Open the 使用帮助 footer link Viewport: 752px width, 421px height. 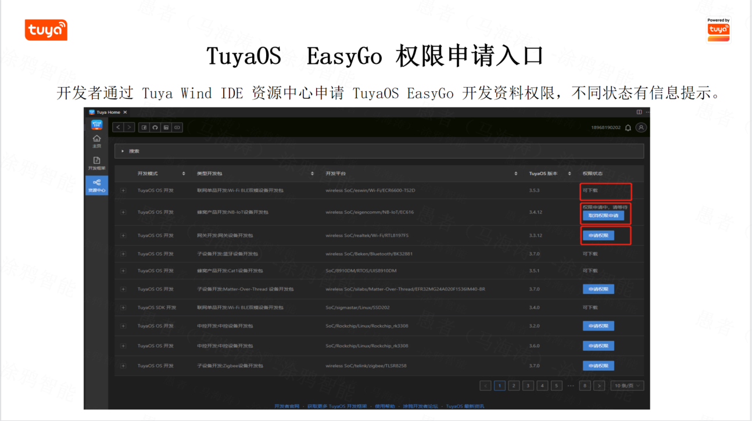point(385,406)
